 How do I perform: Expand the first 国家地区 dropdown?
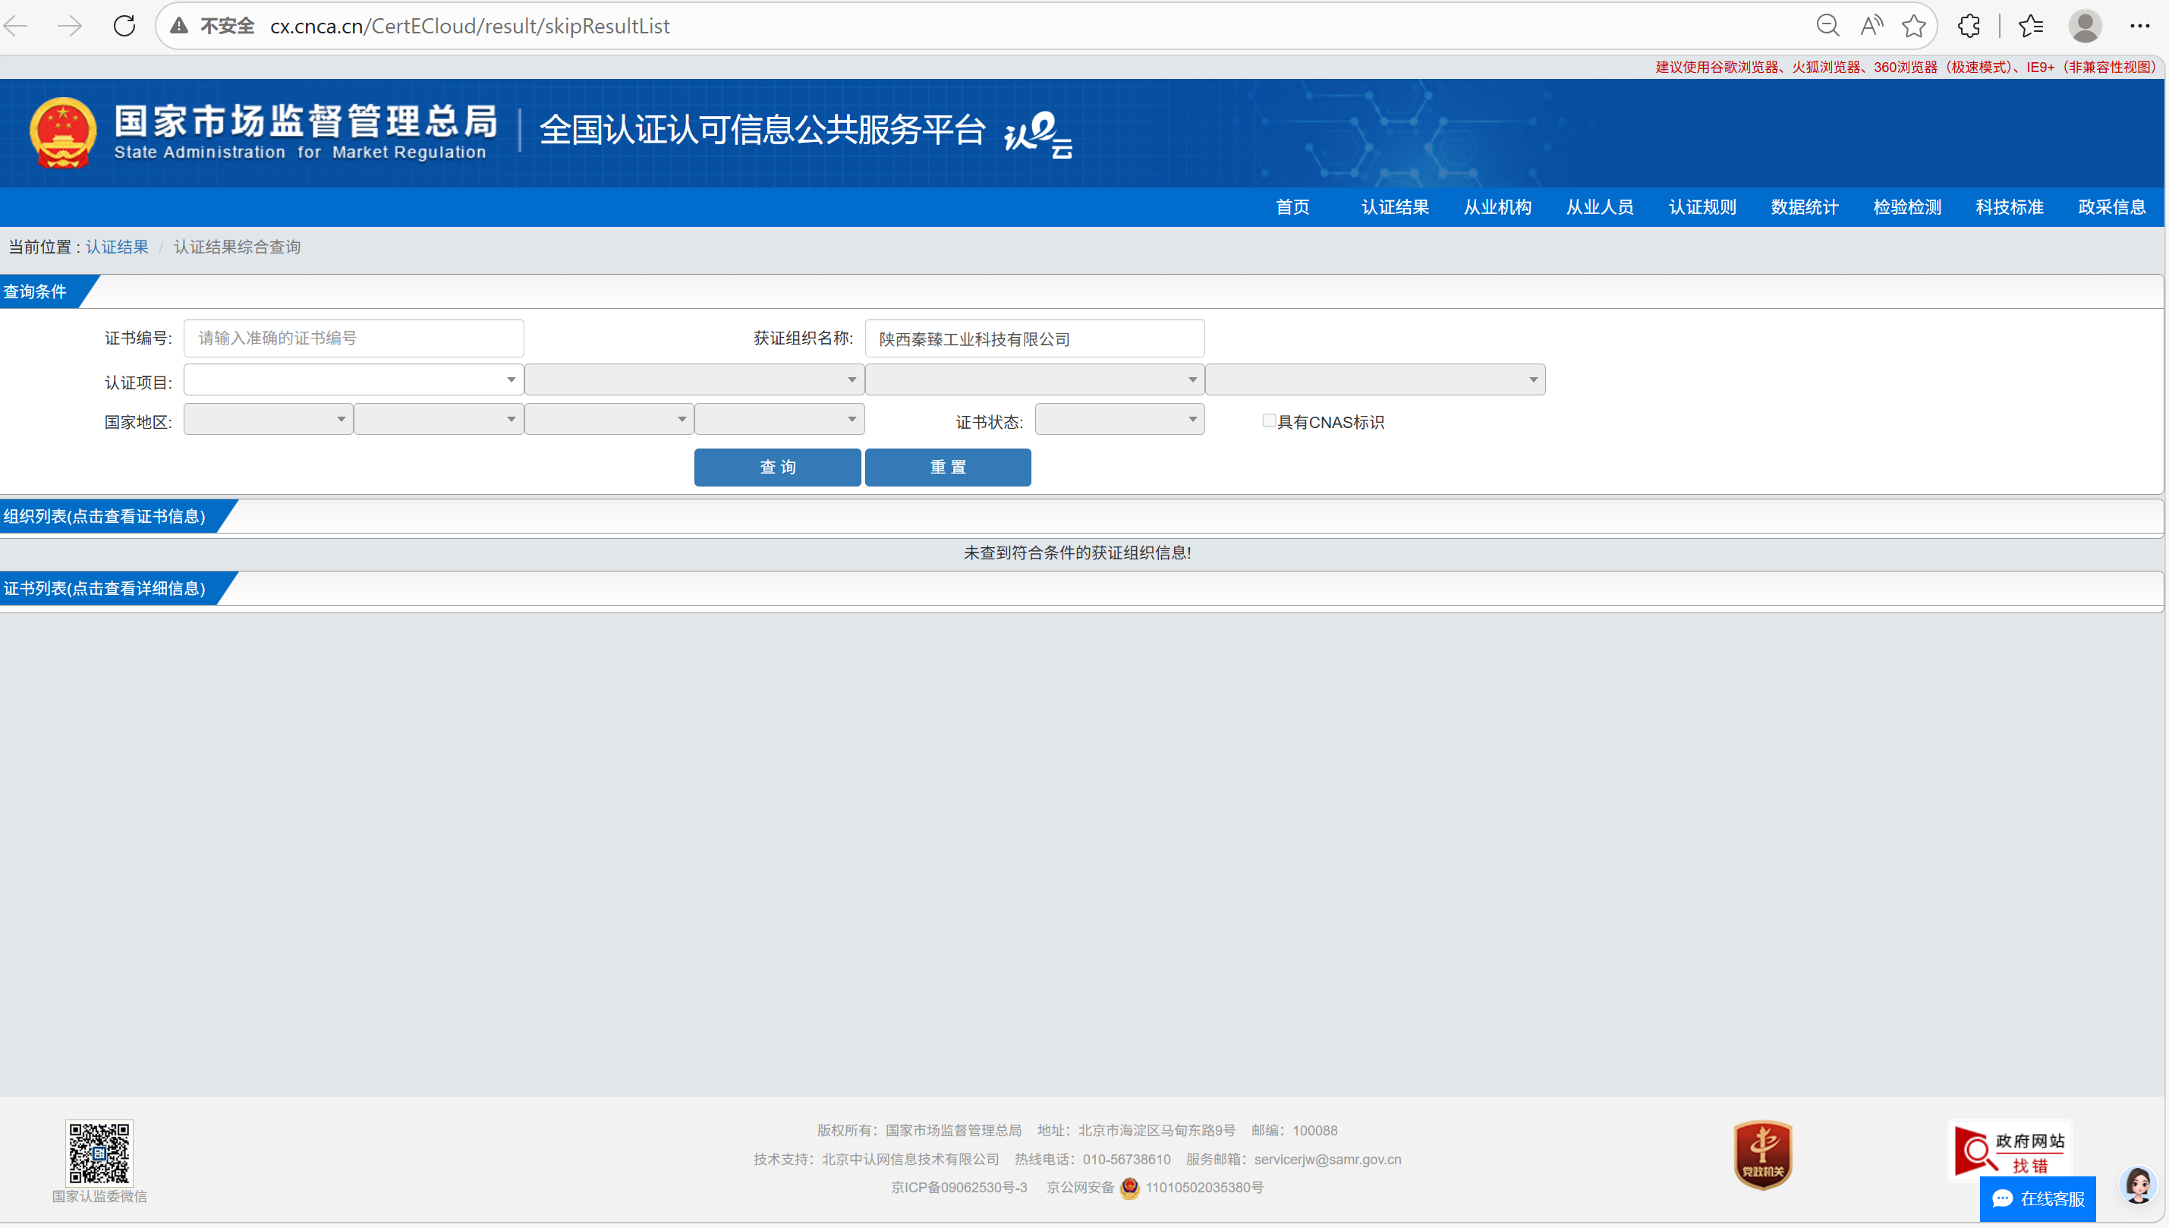[267, 419]
